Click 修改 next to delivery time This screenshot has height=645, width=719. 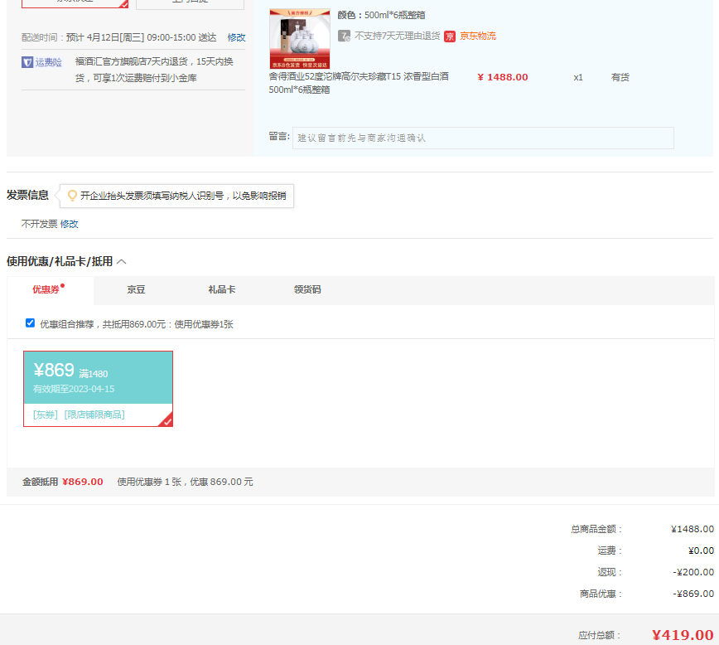pyautogui.click(x=237, y=37)
